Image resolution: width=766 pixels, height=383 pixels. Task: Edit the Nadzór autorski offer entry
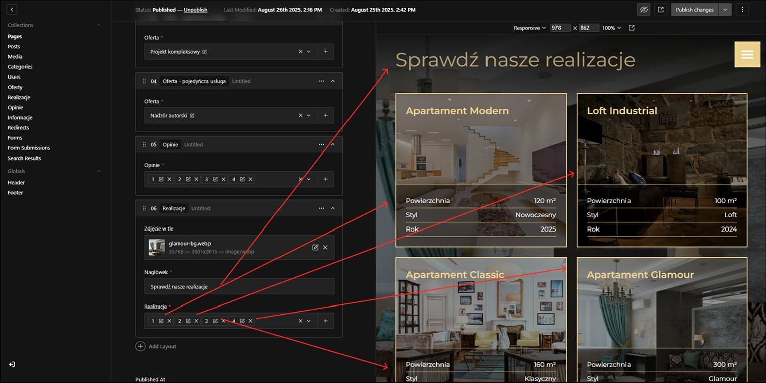tap(192, 116)
